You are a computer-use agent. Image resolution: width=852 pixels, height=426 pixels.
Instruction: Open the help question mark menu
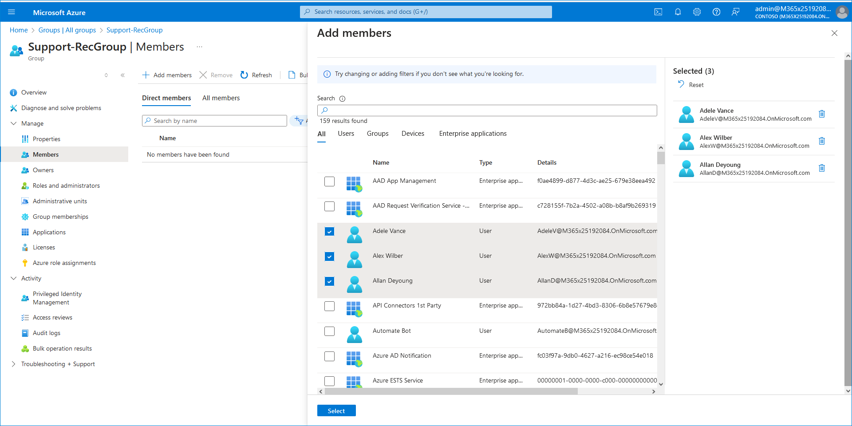click(x=716, y=12)
